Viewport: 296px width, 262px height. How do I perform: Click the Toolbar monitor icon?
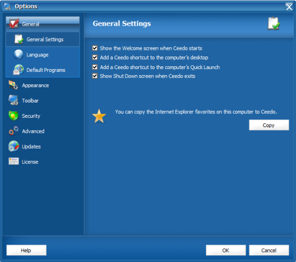pos(13,100)
